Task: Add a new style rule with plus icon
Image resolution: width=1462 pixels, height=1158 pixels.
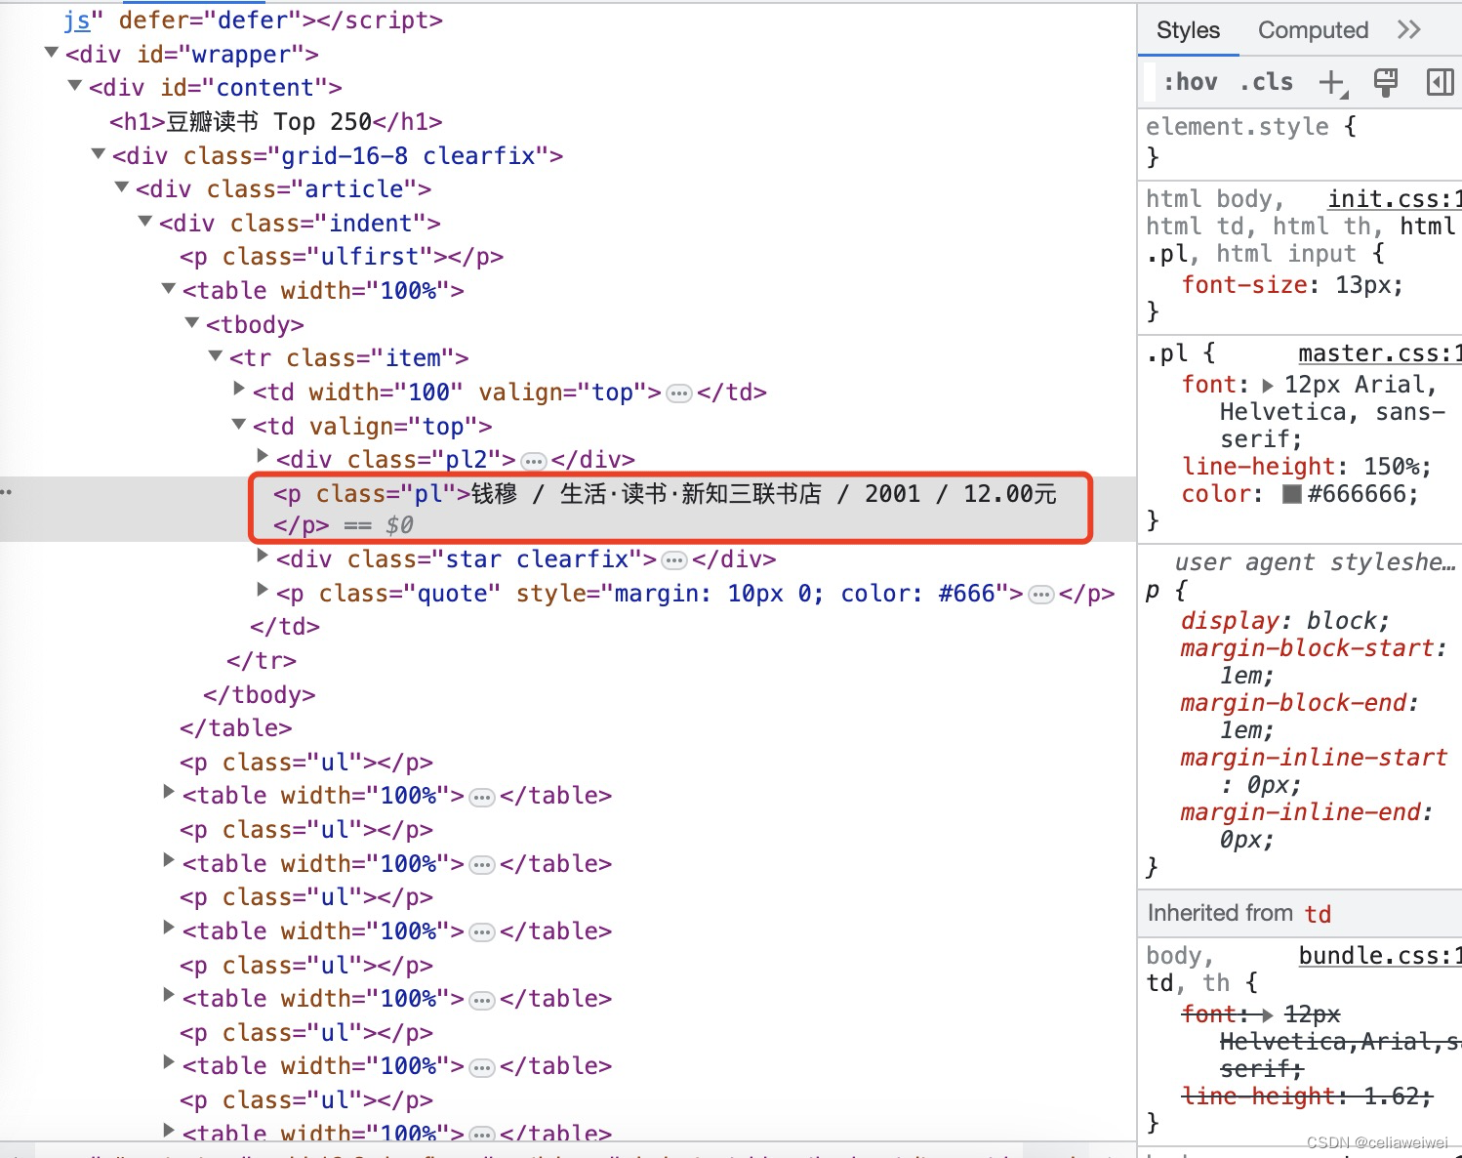Action: [x=1332, y=83]
